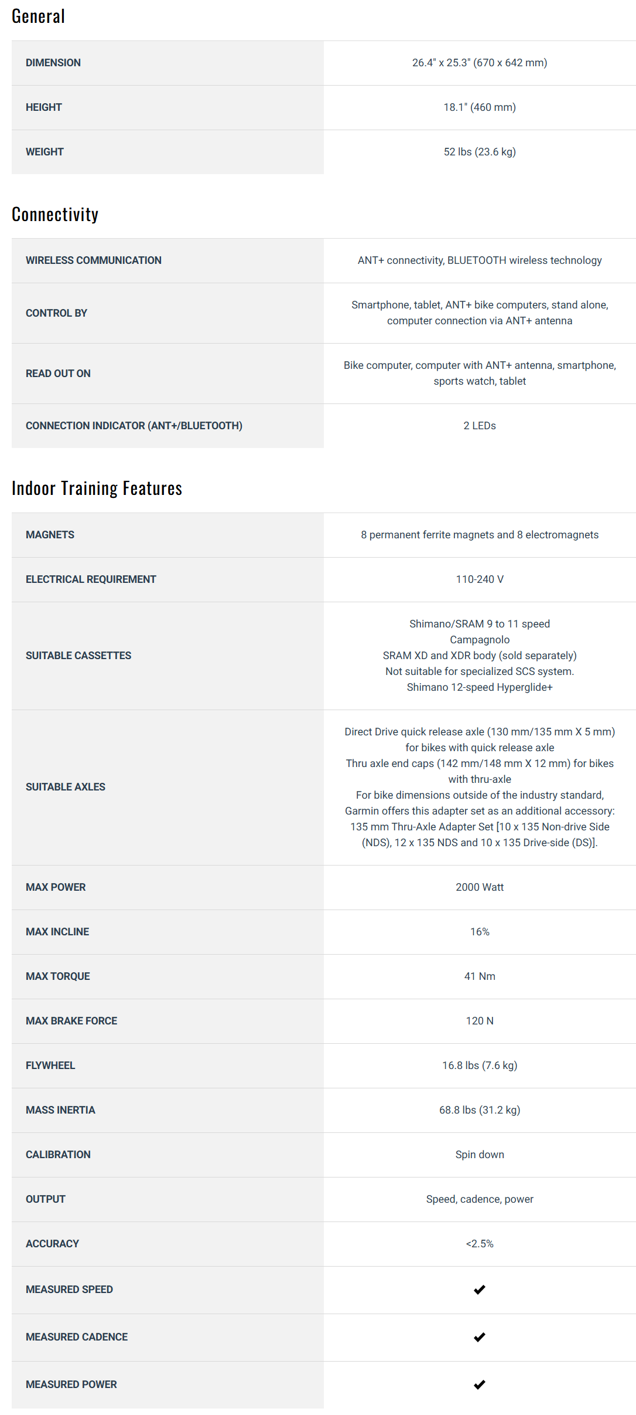Click the Suitable Axles label
The height and width of the screenshot is (1415, 636).
click(66, 787)
